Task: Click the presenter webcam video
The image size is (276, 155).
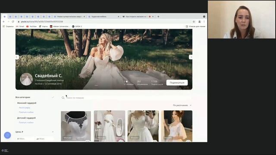Action: coord(241,19)
